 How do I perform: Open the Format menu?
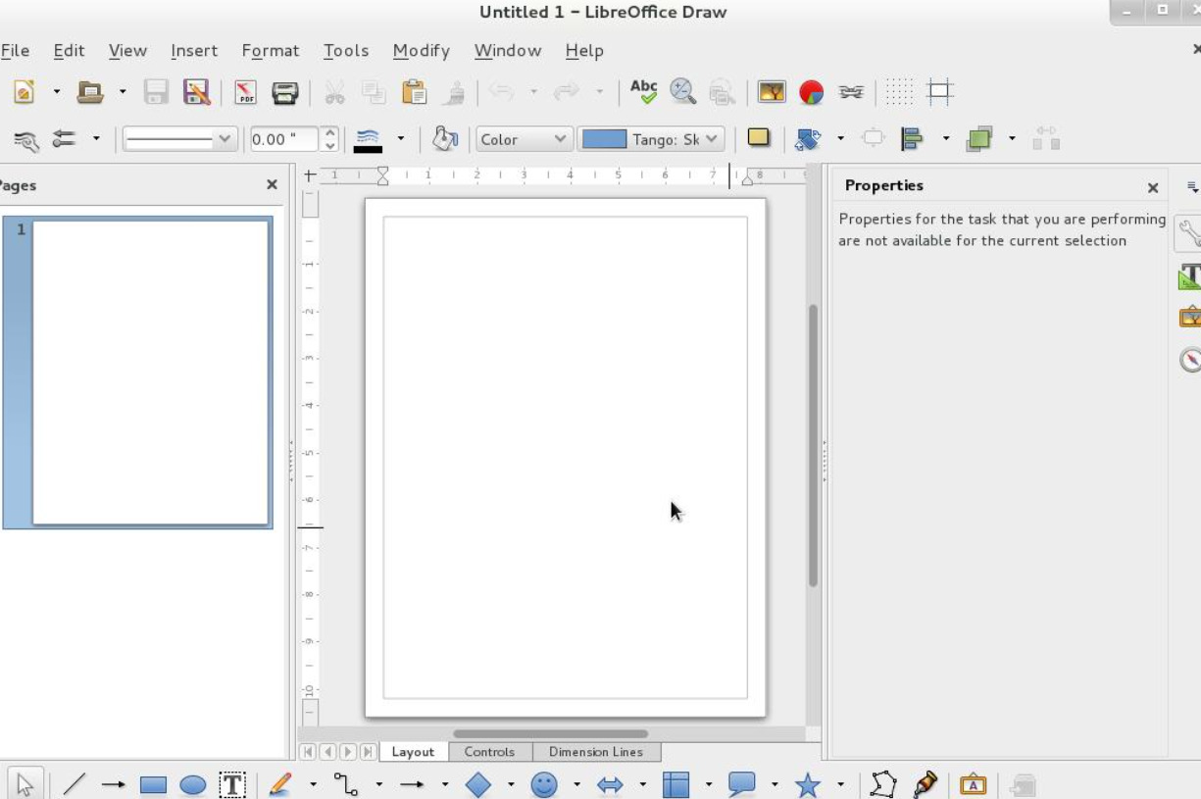tap(270, 50)
